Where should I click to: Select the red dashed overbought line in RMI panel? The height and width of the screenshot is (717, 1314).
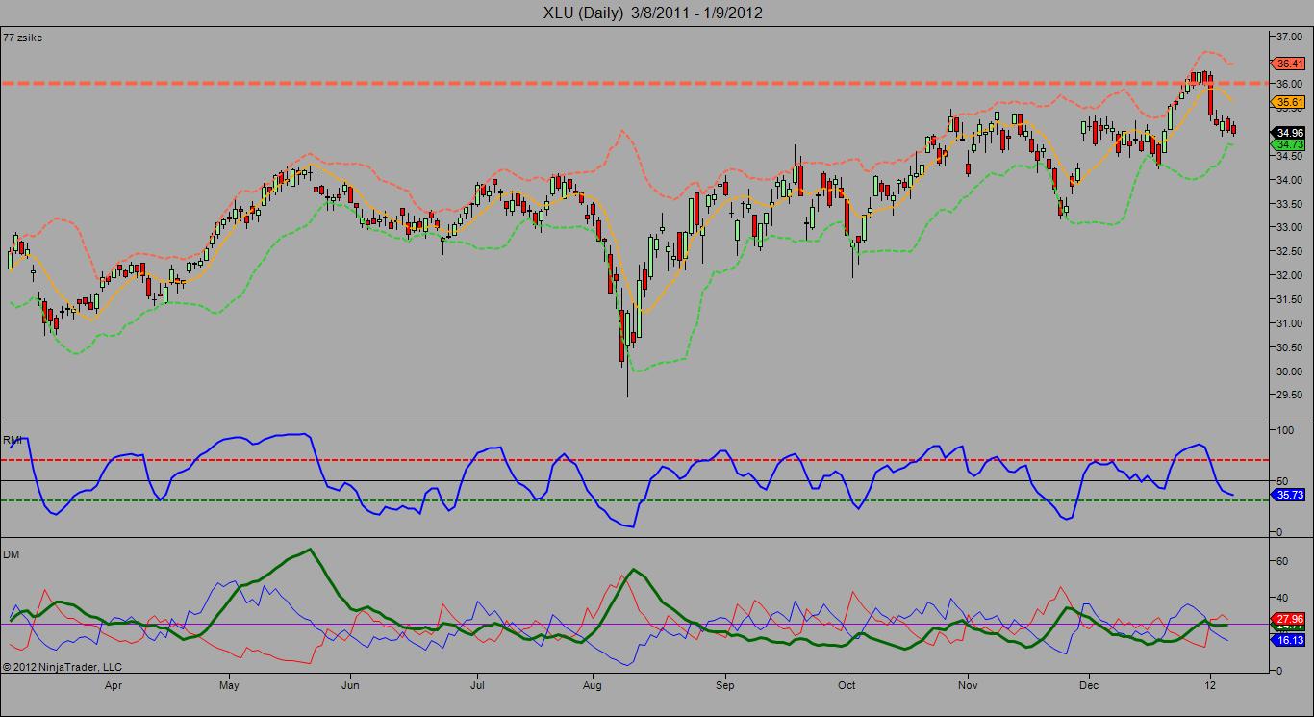pos(635,460)
